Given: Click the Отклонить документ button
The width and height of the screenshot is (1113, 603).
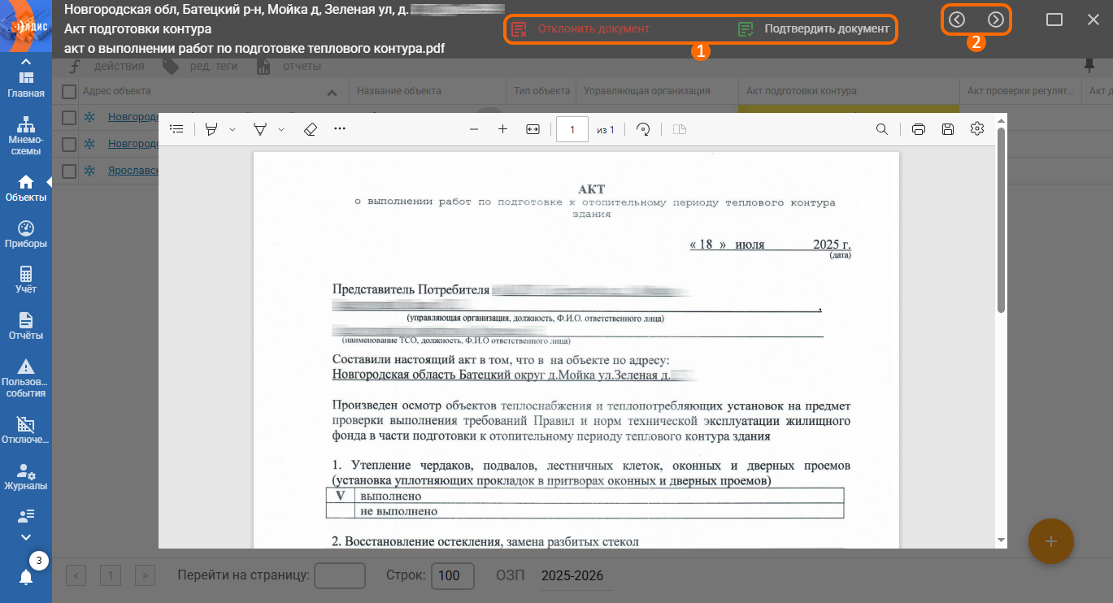Looking at the screenshot, I should 580,29.
